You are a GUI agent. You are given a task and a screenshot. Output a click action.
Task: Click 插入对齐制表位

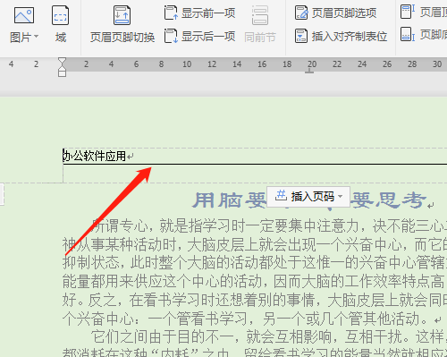(x=342, y=36)
